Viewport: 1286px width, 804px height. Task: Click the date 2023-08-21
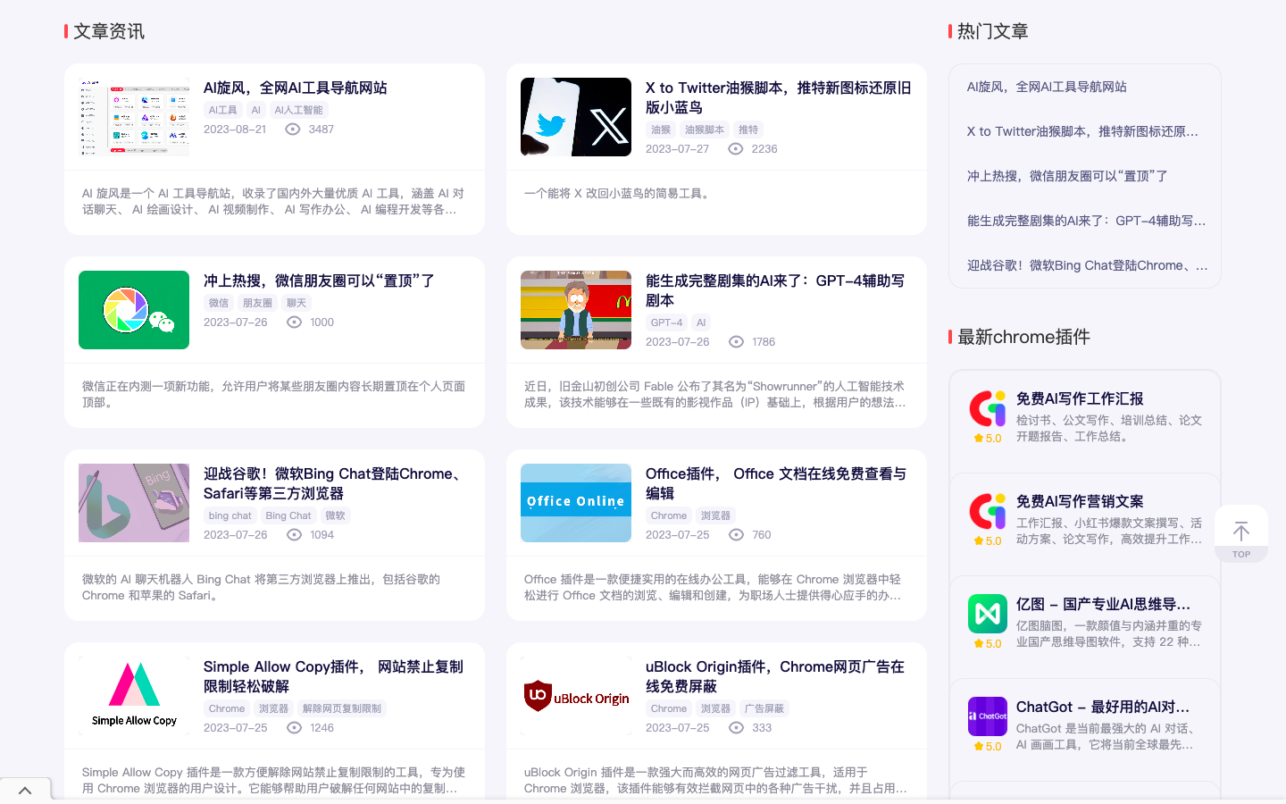(x=235, y=130)
